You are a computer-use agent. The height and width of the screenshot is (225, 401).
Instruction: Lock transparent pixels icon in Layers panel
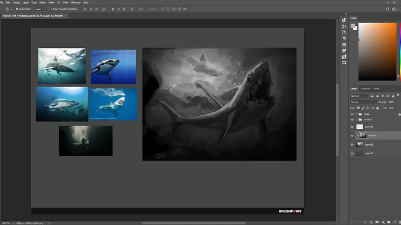[x=359, y=108]
